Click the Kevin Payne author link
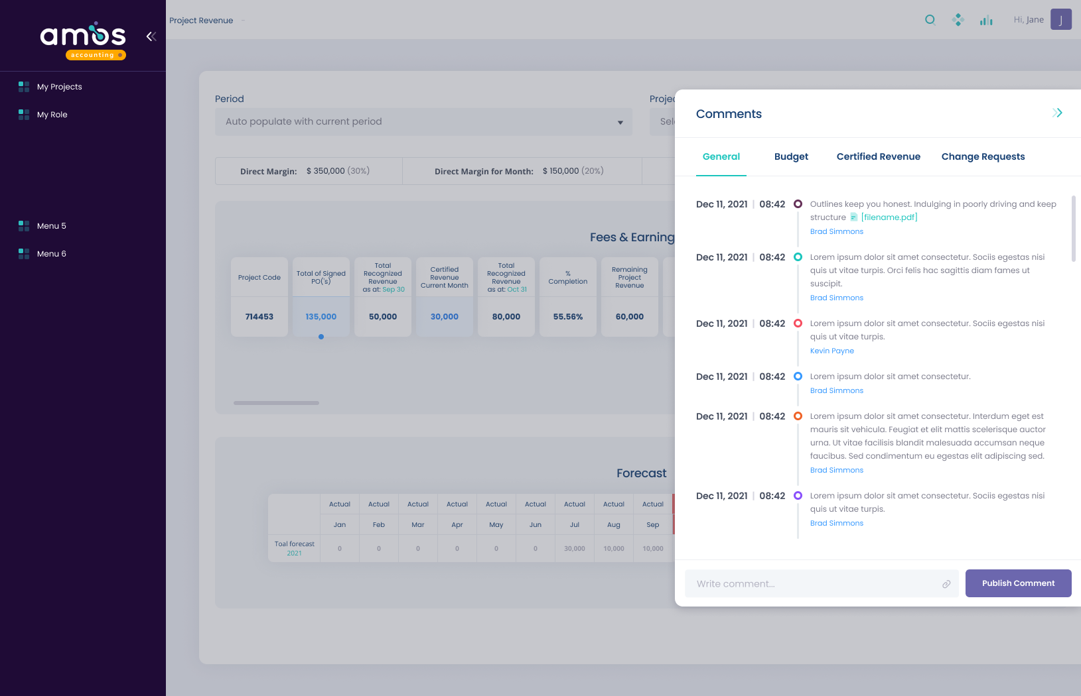The image size is (1081, 696). (831, 351)
